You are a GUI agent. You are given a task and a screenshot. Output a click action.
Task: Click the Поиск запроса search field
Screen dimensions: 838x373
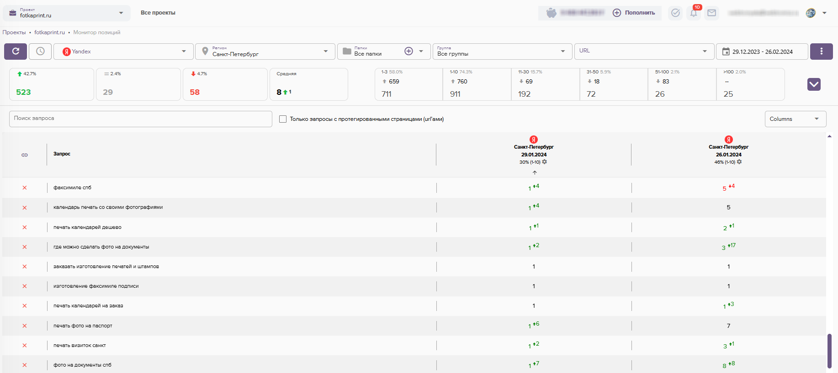(x=140, y=119)
